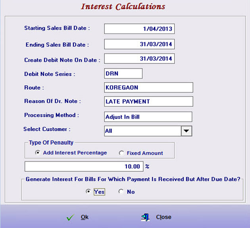This screenshot has height=228, width=250.
Task: Focus the Ending Sales Bill Date field
Action: [x=139, y=44]
